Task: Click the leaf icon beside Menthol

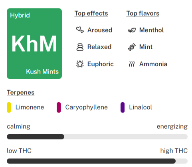Action: [x=132, y=30]
